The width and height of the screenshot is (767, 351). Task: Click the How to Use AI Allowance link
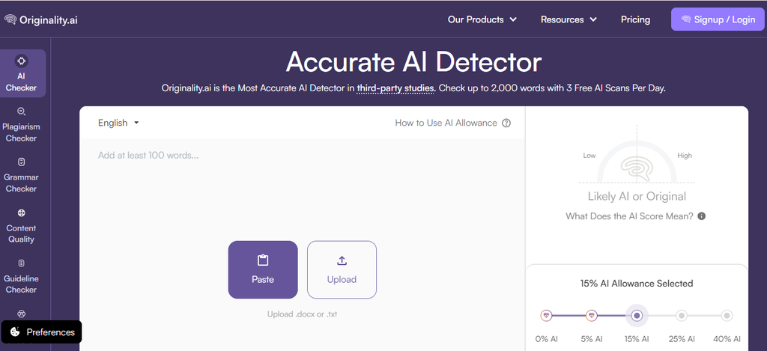click(x=446, y=123)
